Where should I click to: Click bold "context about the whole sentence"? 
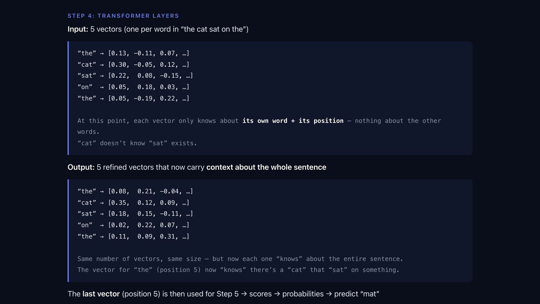266,167
